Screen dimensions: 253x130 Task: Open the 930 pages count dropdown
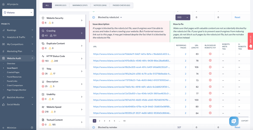(183, 17)
